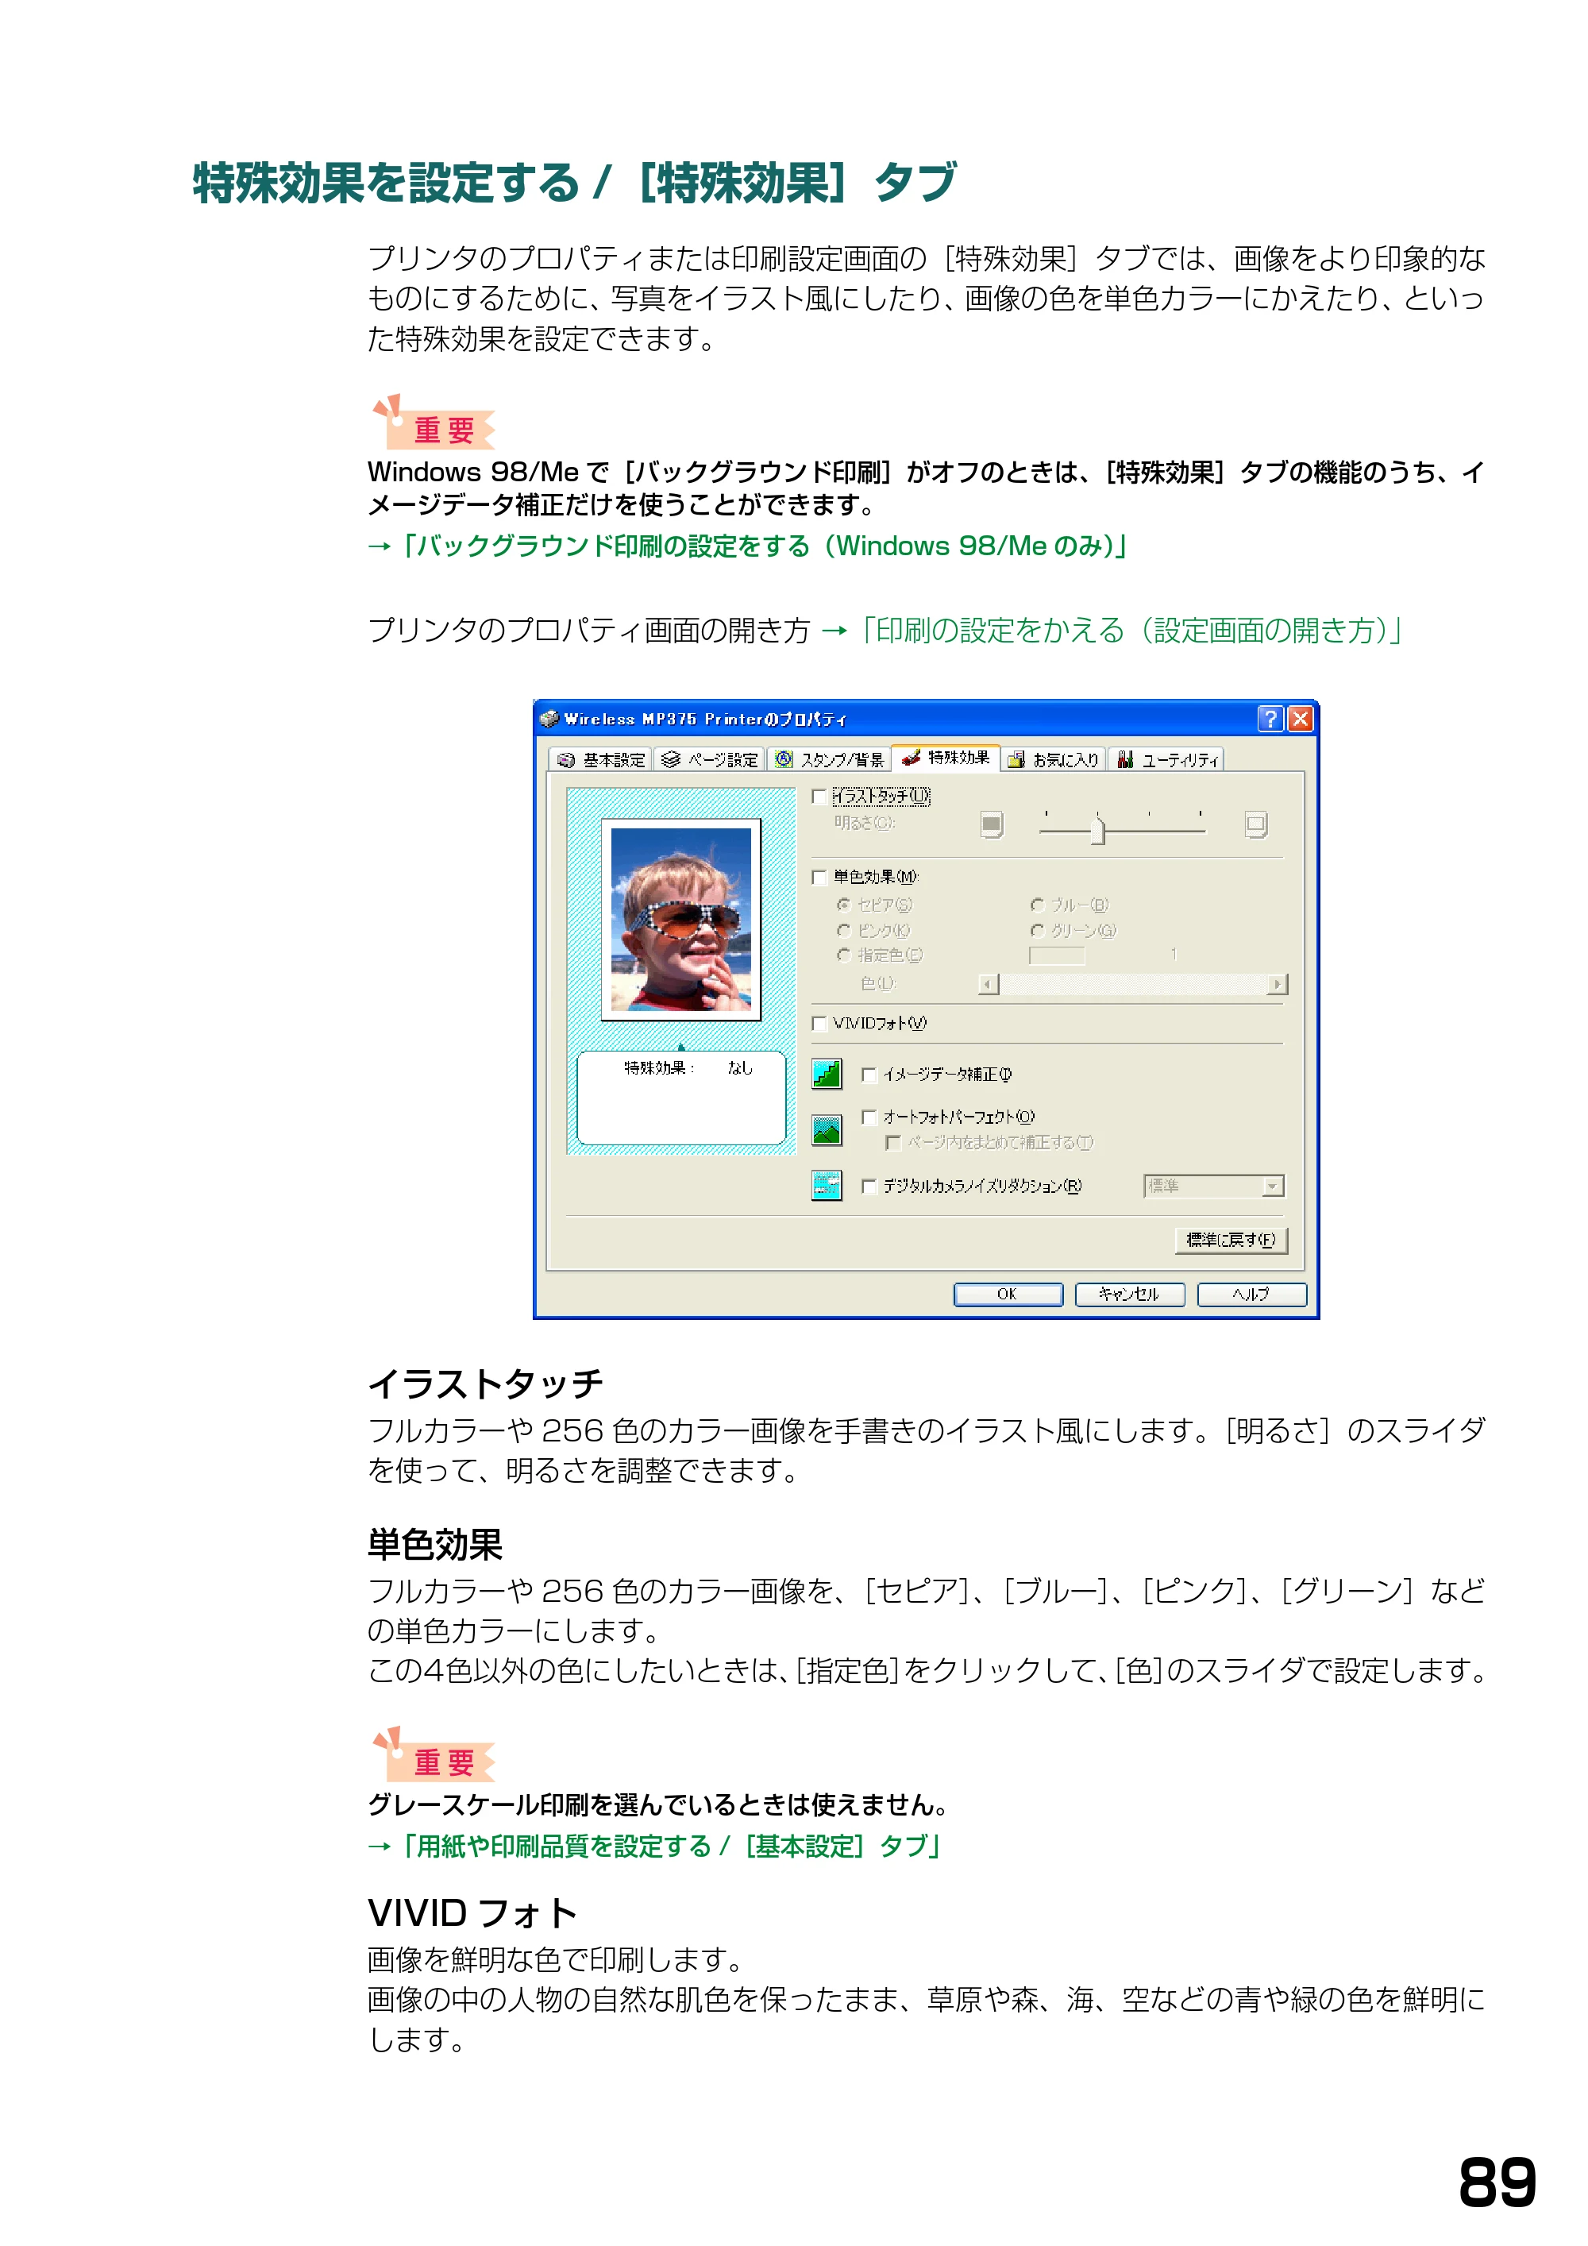Open the お気に入り tab
Screen dimensions: 1588x2246
[1053, 760]
